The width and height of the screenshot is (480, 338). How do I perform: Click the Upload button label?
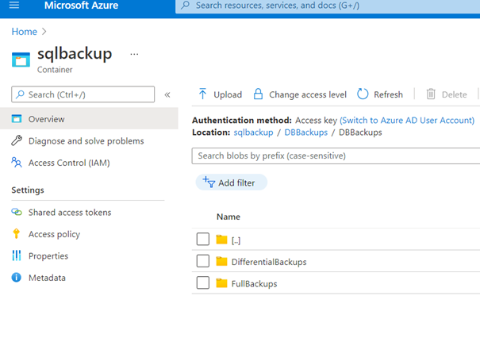228,94
